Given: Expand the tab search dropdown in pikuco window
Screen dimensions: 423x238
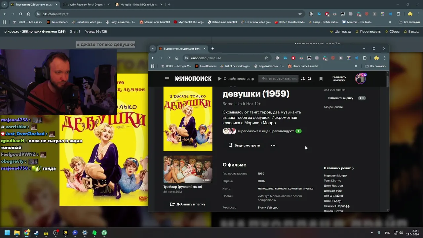Looking at the screenshot, I should click(4, 5).
